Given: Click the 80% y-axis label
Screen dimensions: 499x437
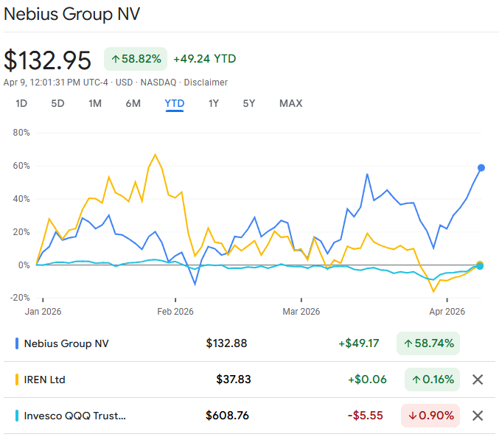Looking at the screenshot, I should click(21, 133).
